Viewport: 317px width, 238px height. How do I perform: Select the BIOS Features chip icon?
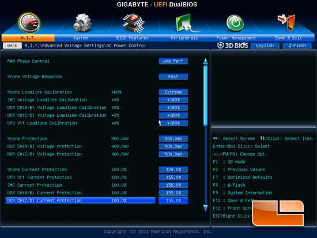pyautogui.click(x=134, y=23)
